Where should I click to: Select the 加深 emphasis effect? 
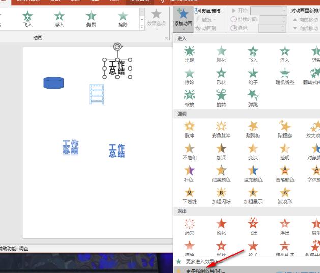pos(221,151)
